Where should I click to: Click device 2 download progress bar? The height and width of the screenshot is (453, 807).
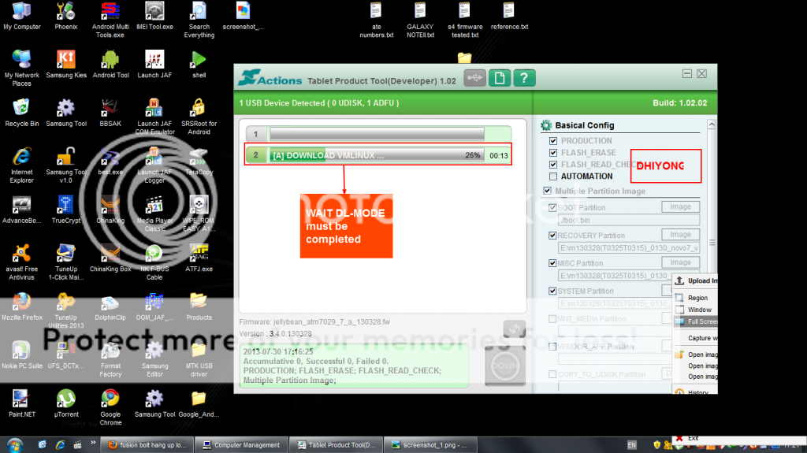click(377, 155)
